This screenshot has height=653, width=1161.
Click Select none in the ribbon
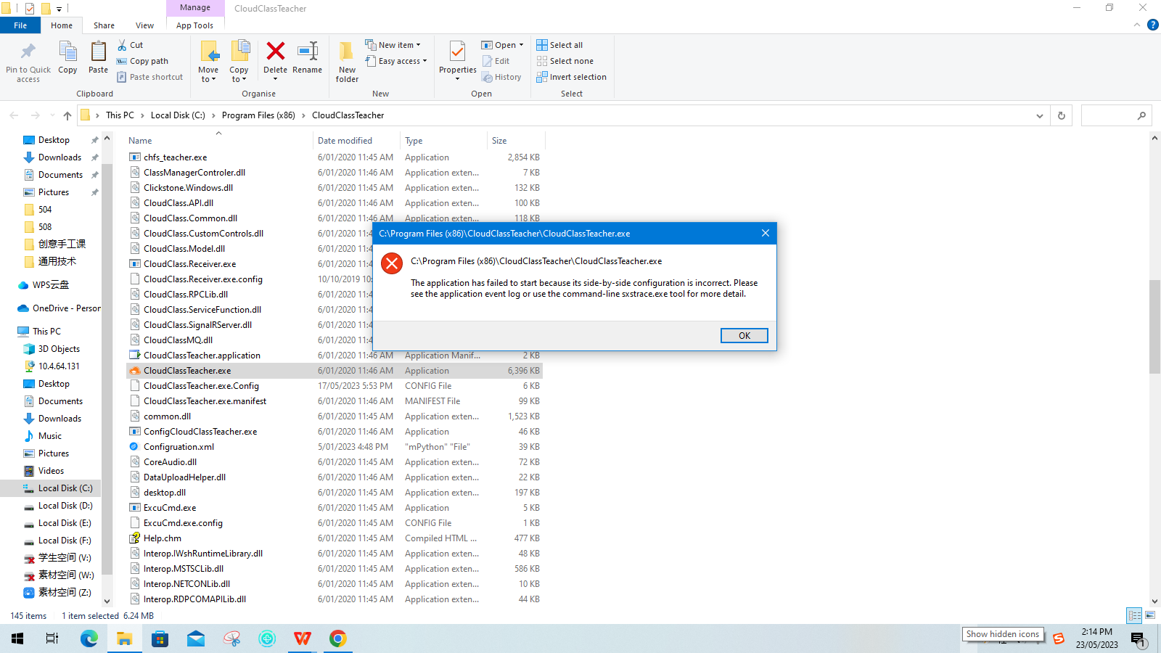tap(565, 61)
